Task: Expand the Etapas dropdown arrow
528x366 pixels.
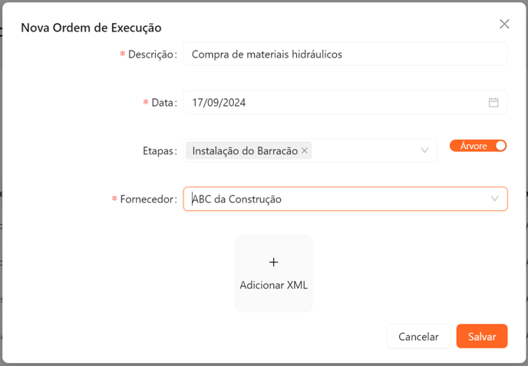Action: 424,150
